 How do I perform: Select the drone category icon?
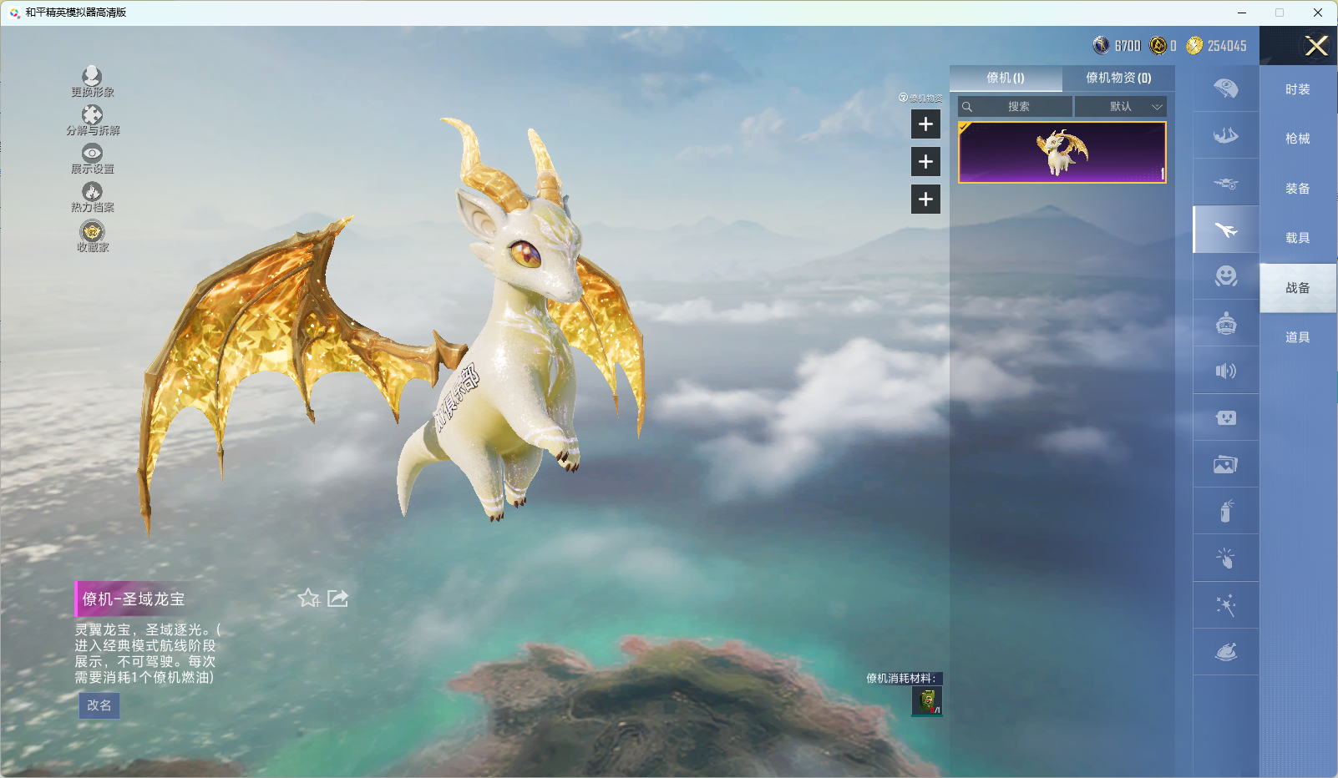coord(1225,183)
